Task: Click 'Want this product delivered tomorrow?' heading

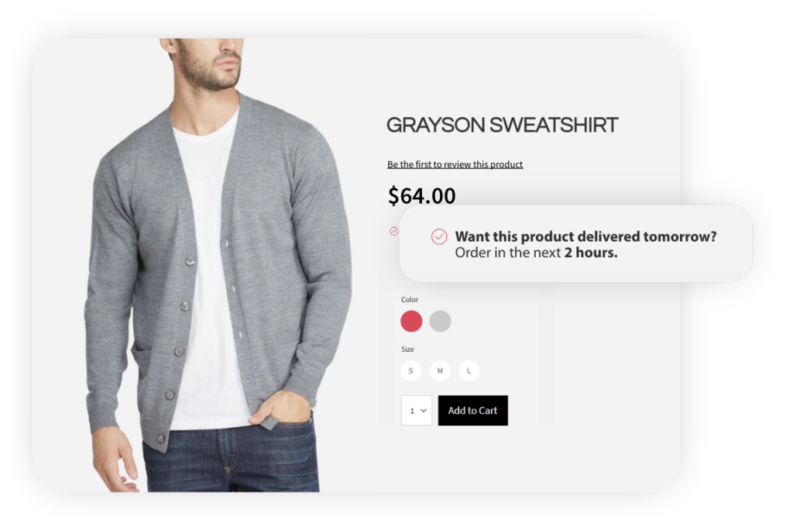Action: click(585, 236)
